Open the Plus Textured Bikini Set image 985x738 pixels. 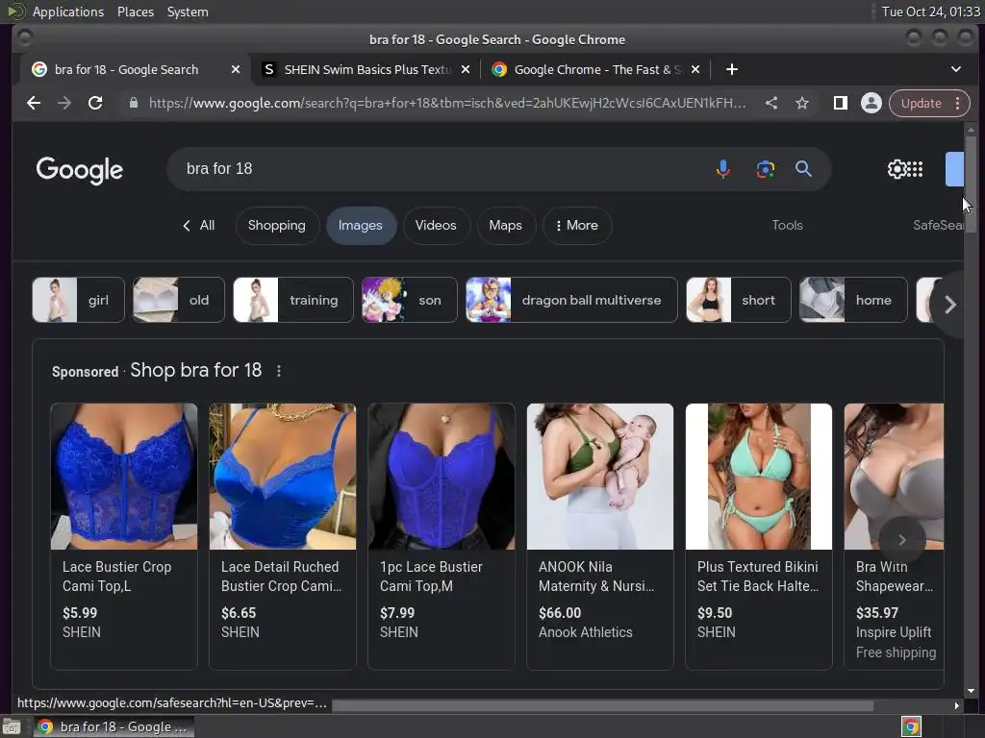[759, 477]
